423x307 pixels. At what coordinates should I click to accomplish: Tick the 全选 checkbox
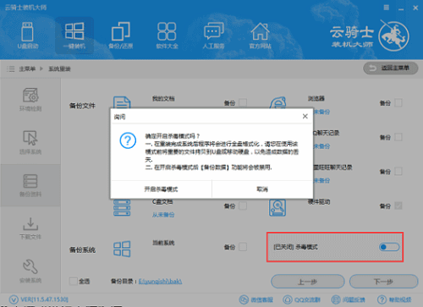(x=74, y=281)
